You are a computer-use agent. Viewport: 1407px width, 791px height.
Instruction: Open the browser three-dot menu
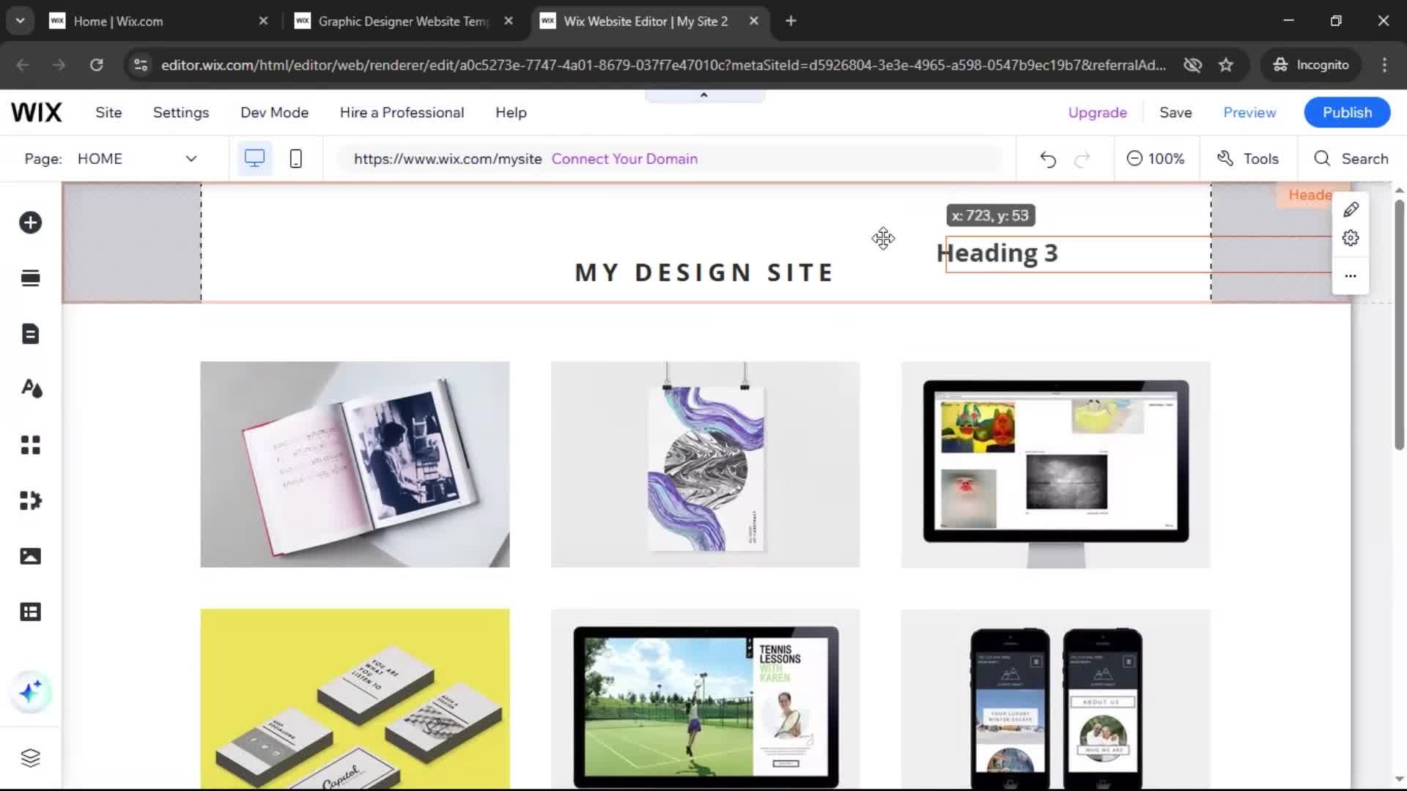pyautogui.click(x=1384, y=64)
